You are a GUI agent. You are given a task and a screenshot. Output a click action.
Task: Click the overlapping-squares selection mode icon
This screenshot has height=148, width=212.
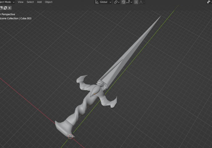(x=5, y=8)
